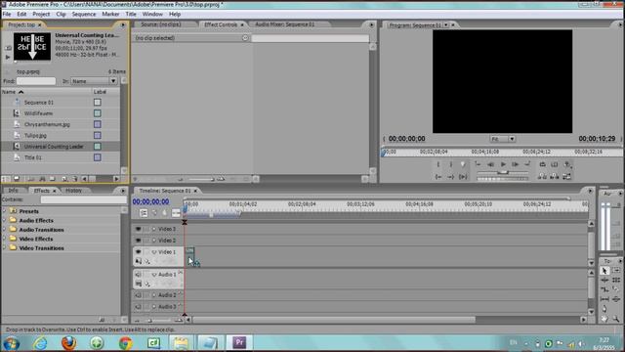
Task: Select the Selection arrow tool in Tools panel
Action: pyautogui.click(x=604, y=271)
